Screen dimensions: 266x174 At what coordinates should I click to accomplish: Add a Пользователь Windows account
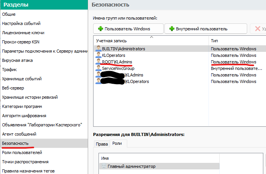(x=128, y=28)
